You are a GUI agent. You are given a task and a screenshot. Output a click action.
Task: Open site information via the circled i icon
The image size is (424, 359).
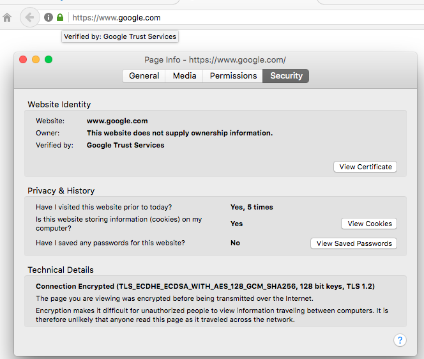[49, 18]
